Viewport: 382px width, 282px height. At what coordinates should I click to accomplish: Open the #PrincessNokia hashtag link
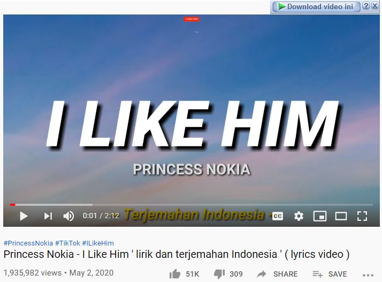pos(28,243)
